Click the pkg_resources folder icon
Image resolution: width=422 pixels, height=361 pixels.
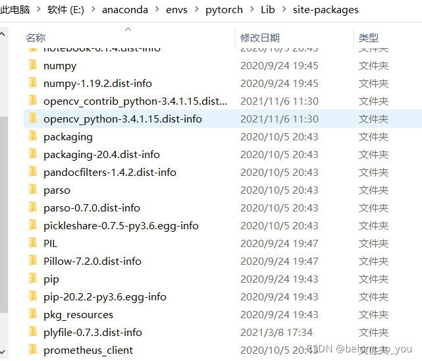pyautogui.click(x=33, y=314)
